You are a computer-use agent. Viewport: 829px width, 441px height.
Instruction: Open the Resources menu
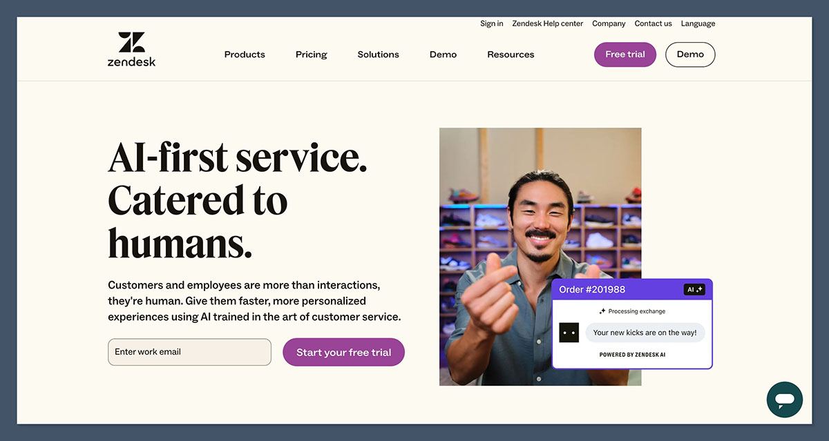[511, 55]
